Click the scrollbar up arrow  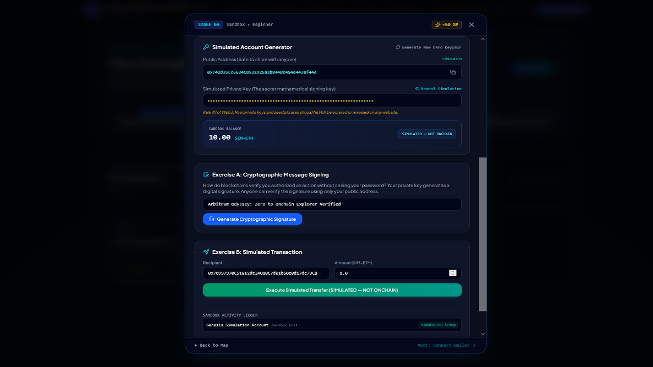[483, 39]
